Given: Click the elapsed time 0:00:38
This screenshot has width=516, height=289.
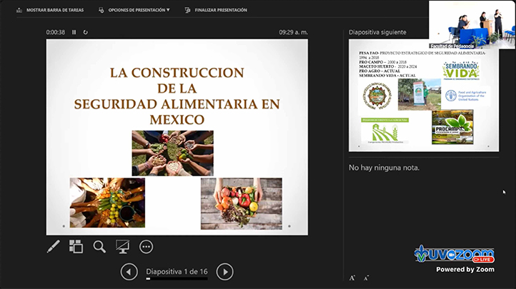Looking at the screenshot, I should pyautogui.click(x=56, y=32).
